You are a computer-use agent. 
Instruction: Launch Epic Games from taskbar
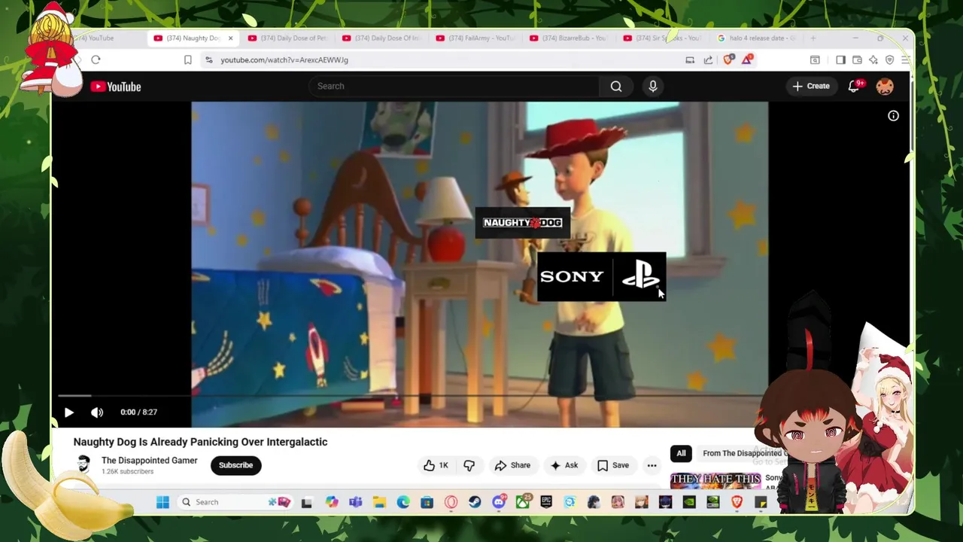click(546, 502)
